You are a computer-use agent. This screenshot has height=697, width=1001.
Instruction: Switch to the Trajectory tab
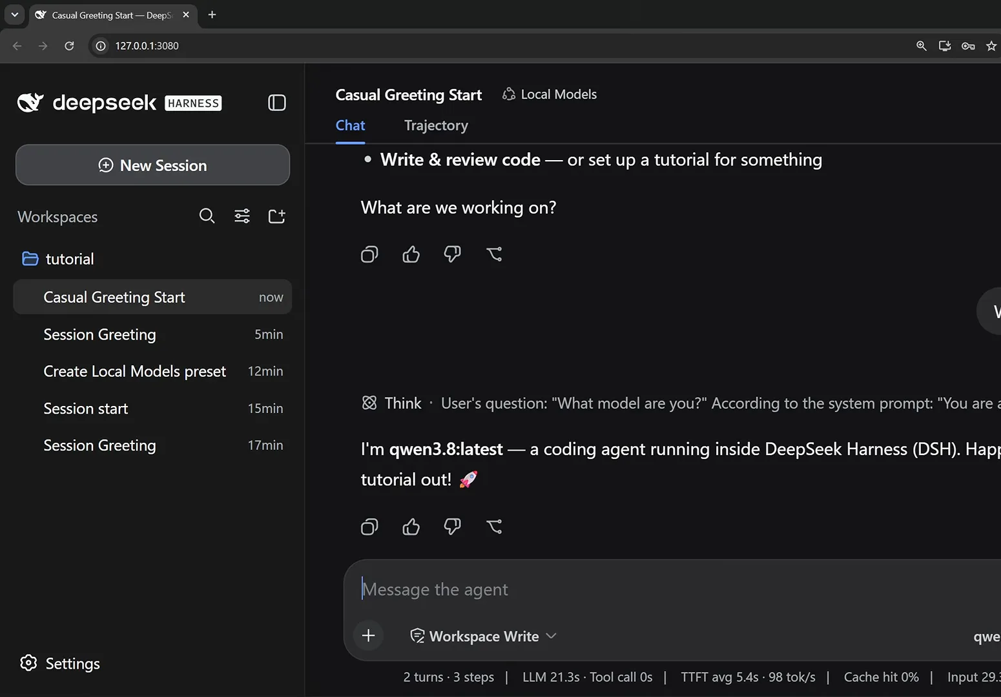tap(436, 125)
